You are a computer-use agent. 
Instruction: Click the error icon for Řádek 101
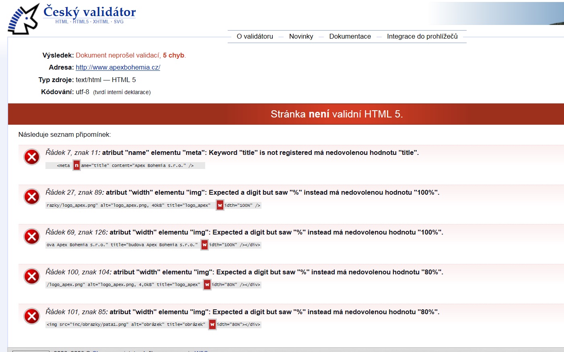pos(32,316)
